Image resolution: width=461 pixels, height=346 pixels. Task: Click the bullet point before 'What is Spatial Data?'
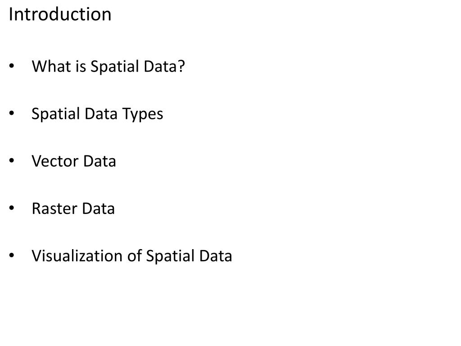coord(12,67)
